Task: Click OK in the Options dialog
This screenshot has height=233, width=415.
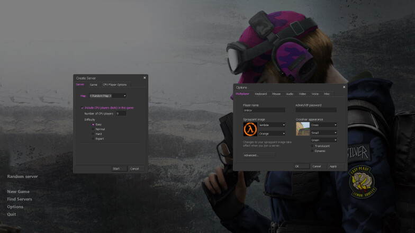Action: (x=302, y=166)
